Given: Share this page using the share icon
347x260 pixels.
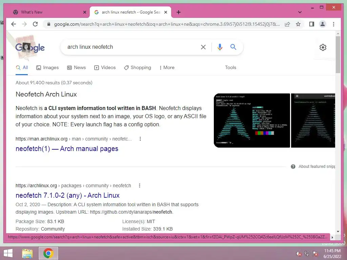Looking at the screenshot, I should tap(287, 24).
